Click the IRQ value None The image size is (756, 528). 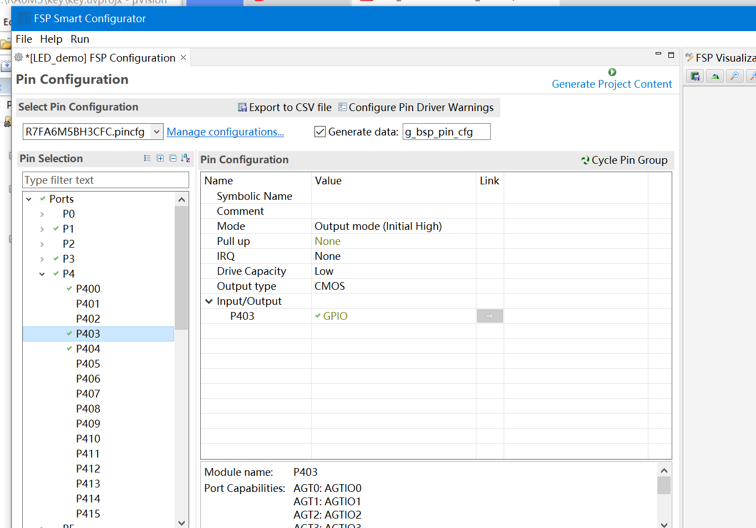tap(327, 256)
